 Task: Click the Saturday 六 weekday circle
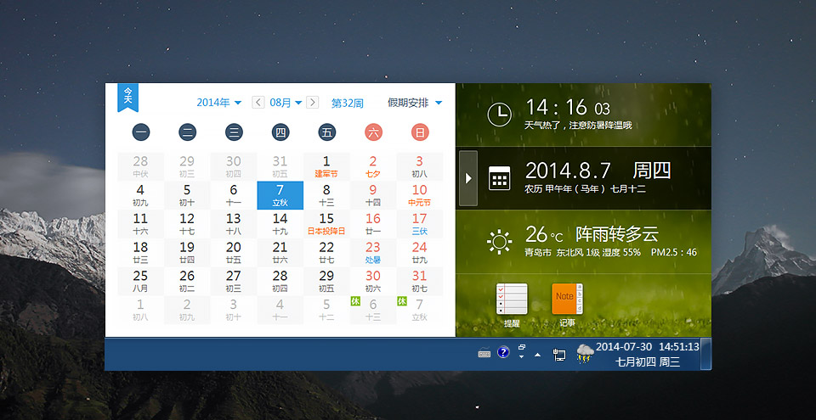click(x=373, y=132)
